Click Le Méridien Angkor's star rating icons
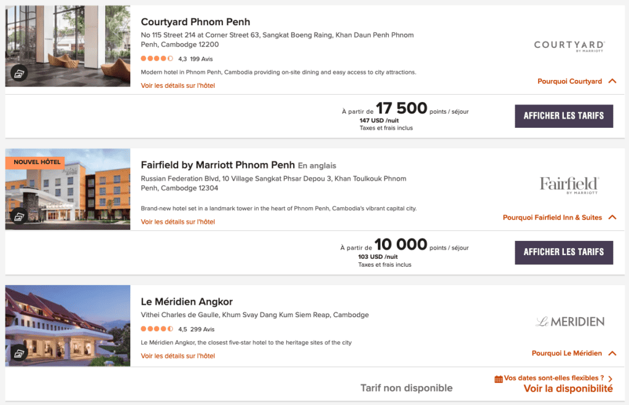This screenshot has height=405, width=629. [157, 329]
